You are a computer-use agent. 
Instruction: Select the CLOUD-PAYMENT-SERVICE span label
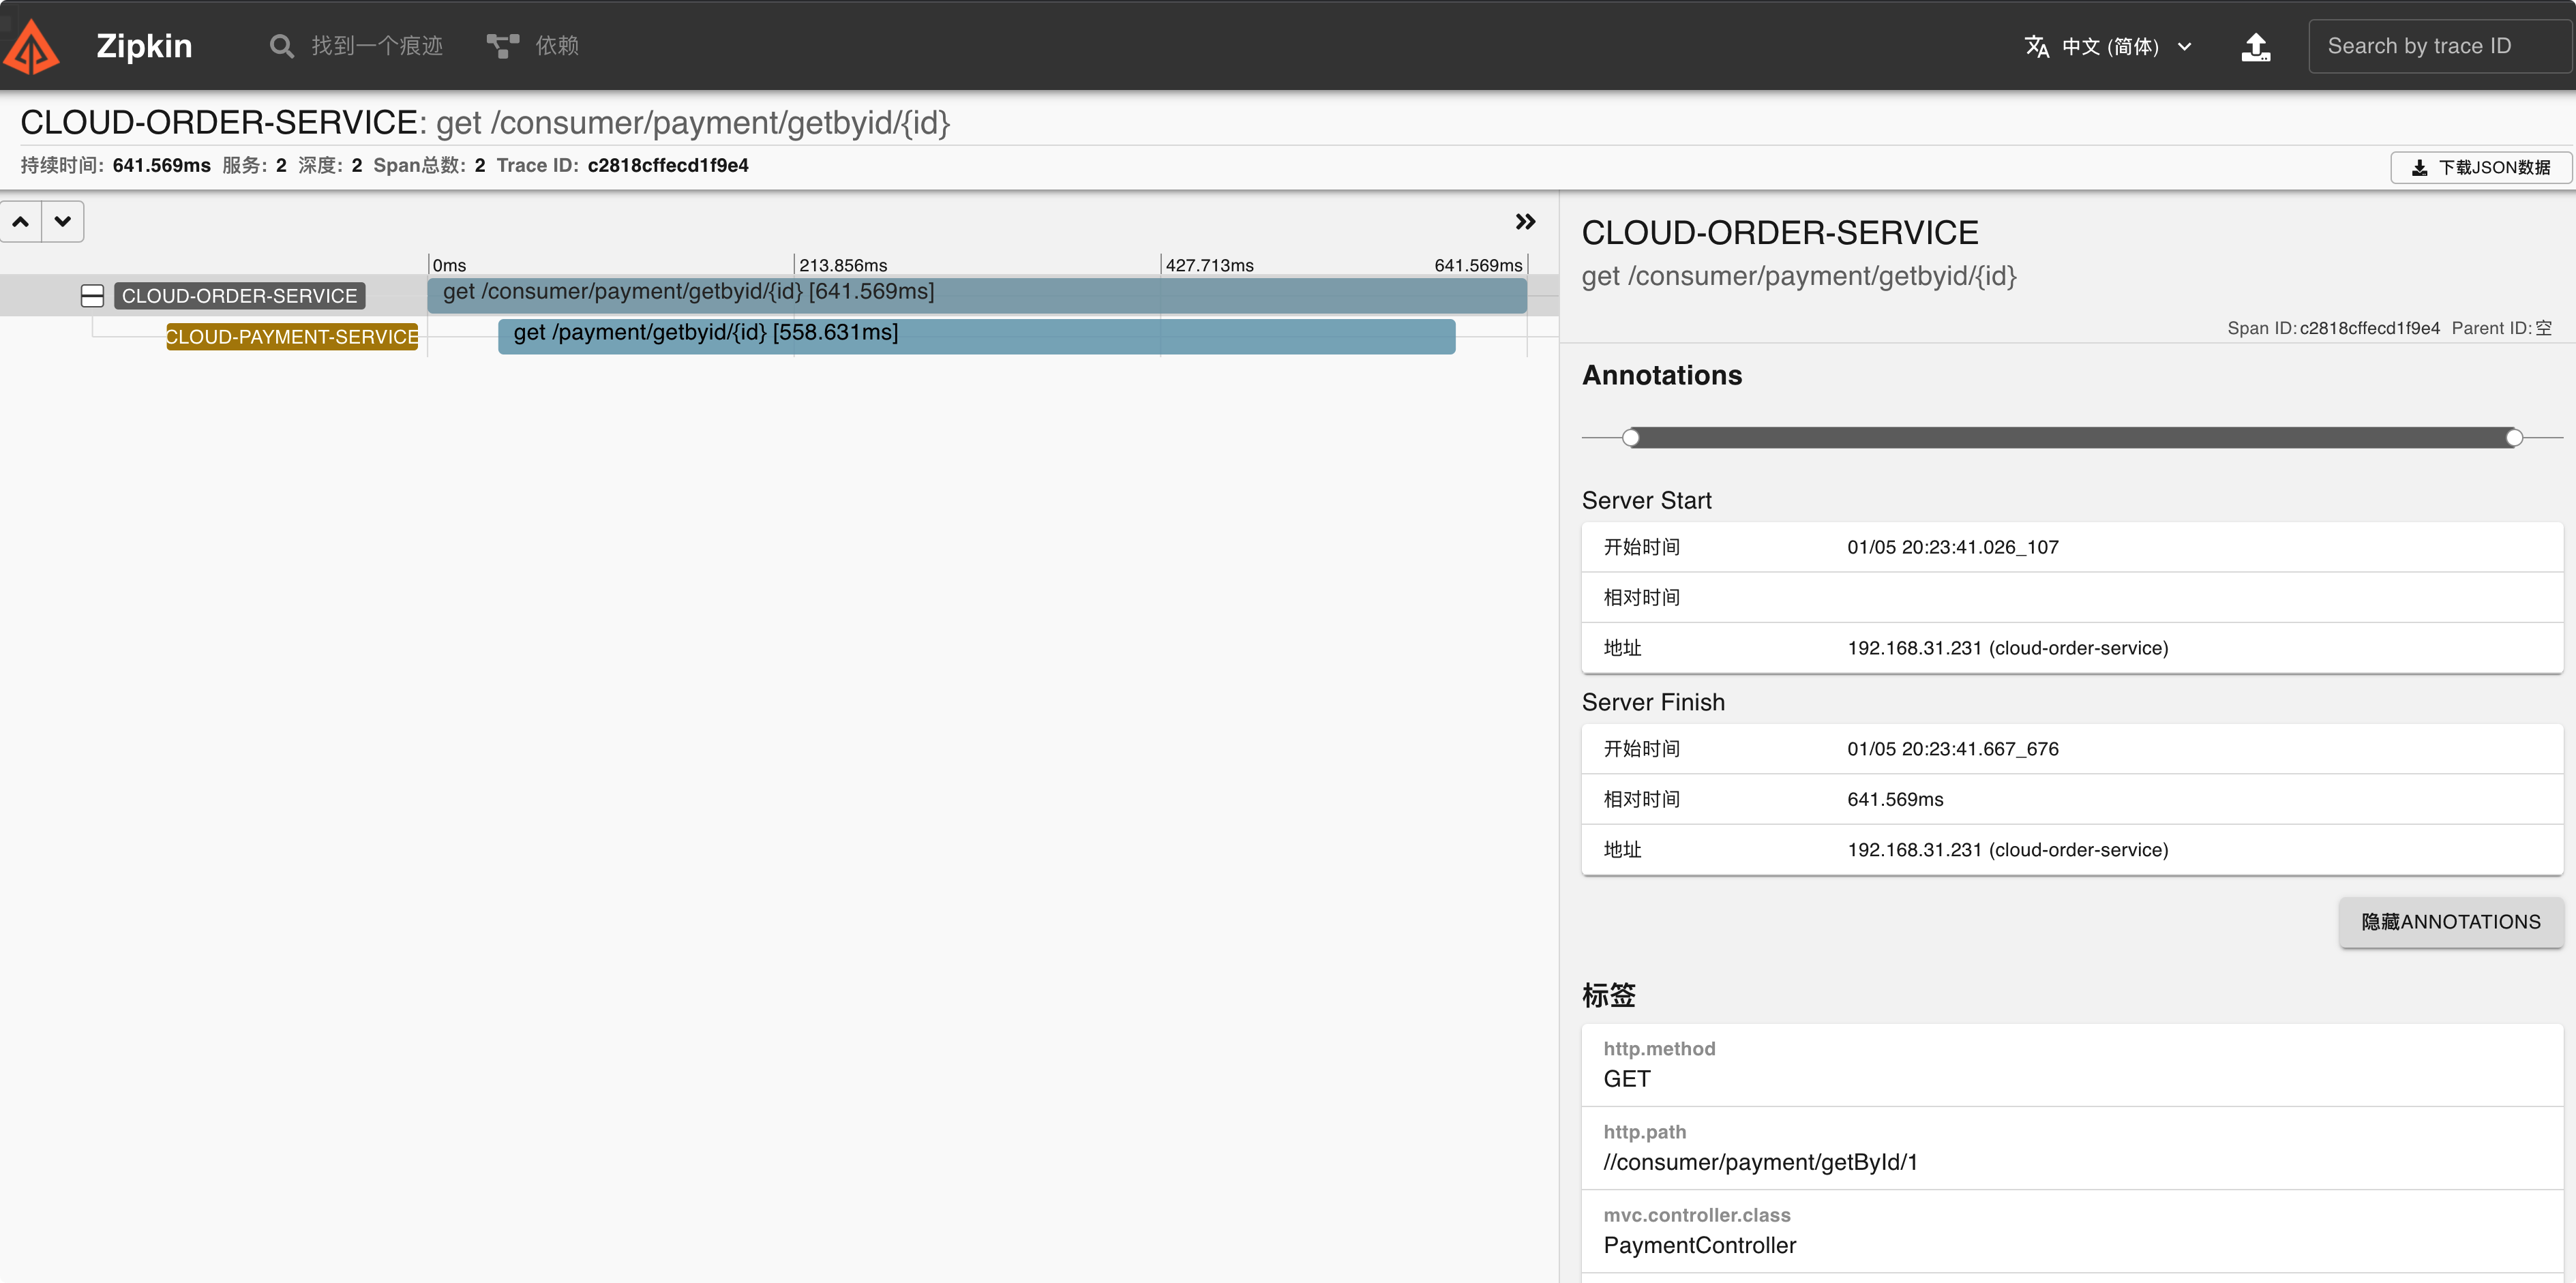coord(292,337)
